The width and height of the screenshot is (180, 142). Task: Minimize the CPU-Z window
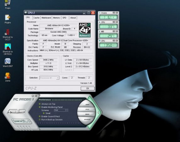84,13
